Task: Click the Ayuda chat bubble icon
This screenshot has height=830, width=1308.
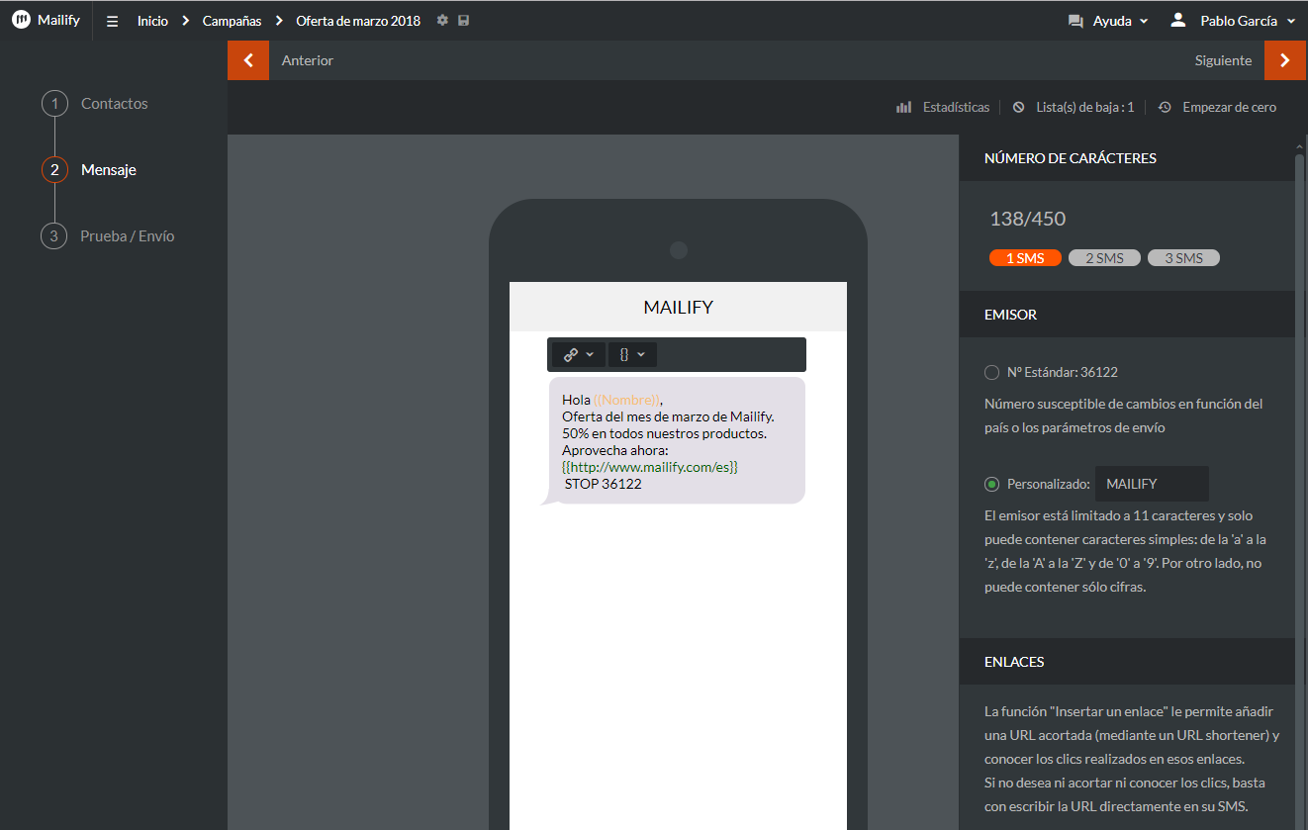Action: 1075,21
